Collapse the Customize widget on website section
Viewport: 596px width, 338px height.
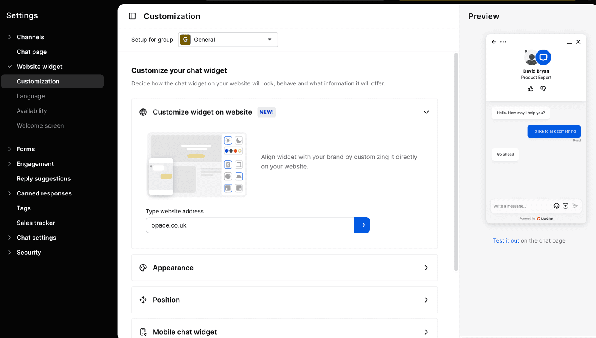[x=426, y=112]
